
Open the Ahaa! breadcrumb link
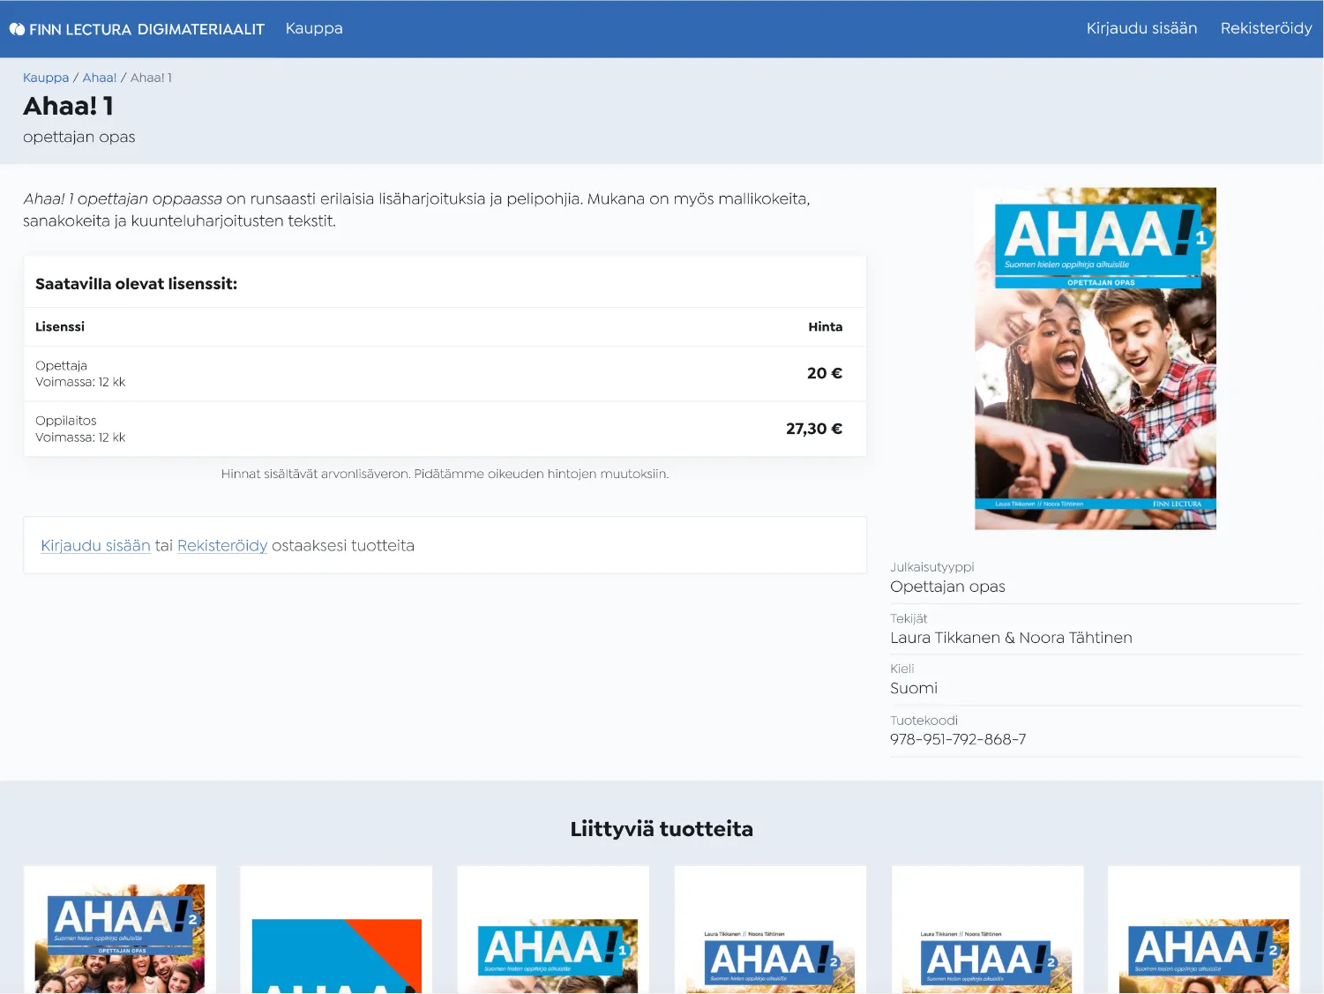pos(100,78)
